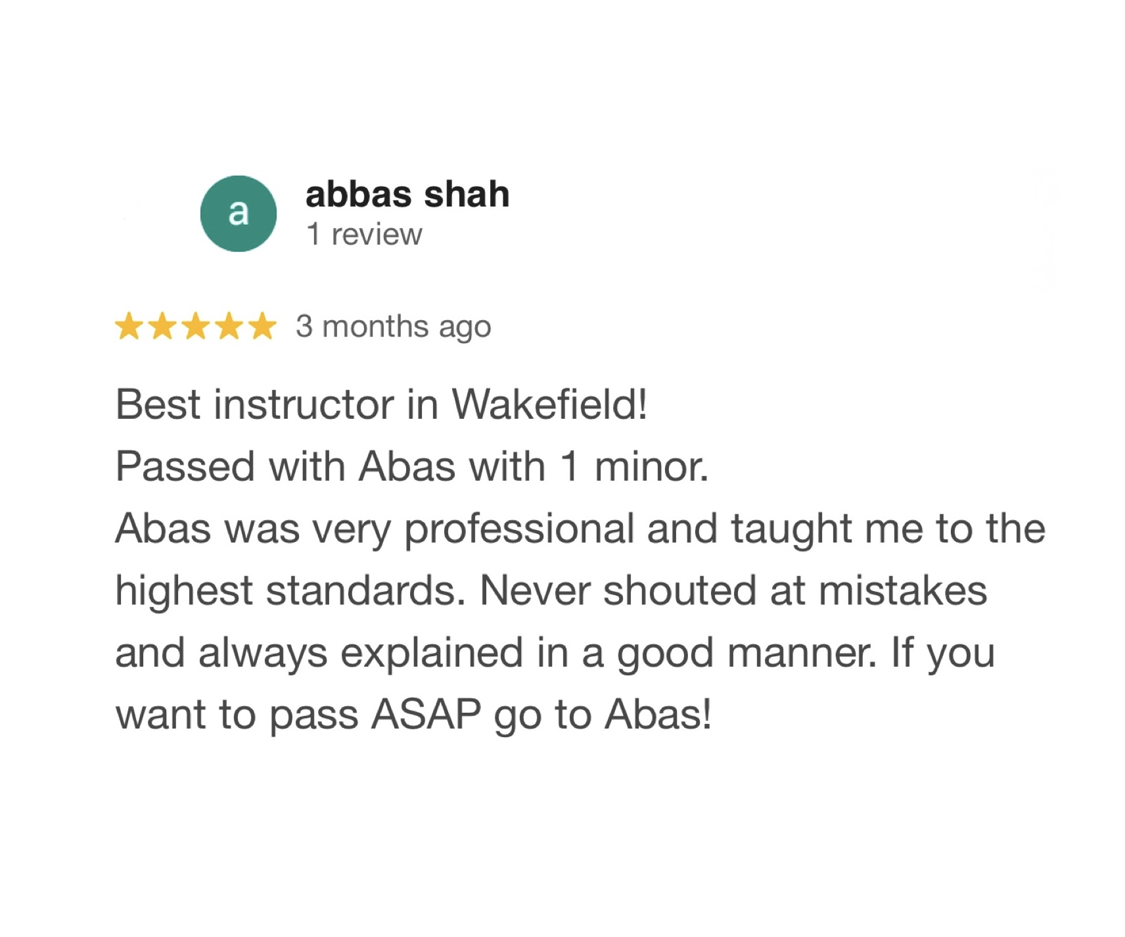Click the "1 review" count text
The height and width of the screenshot is (937, 1125).
[x=364, y=234]
